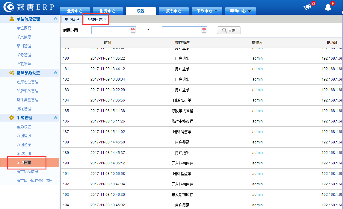
Task: Click the megaphone announcements icon
Action: tap(307, 7)
